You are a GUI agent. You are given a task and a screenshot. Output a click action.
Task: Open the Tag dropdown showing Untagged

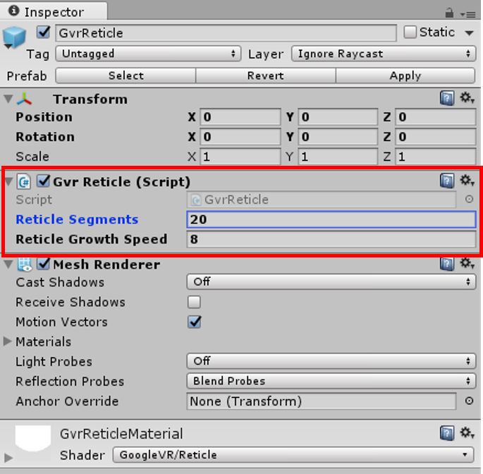[148, 54]
